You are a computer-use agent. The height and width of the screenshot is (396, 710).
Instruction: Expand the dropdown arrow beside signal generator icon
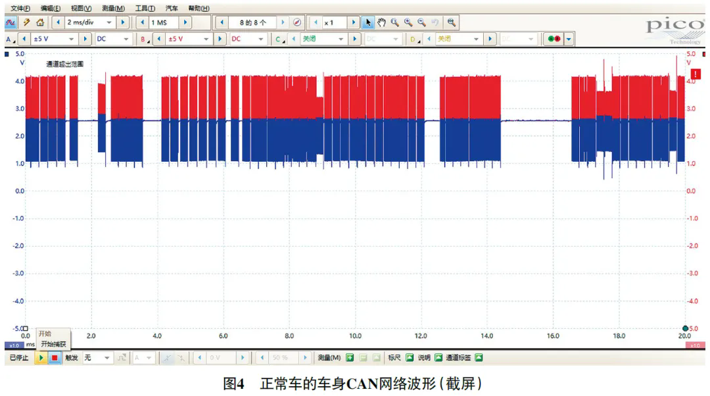(x=568, y=39)
